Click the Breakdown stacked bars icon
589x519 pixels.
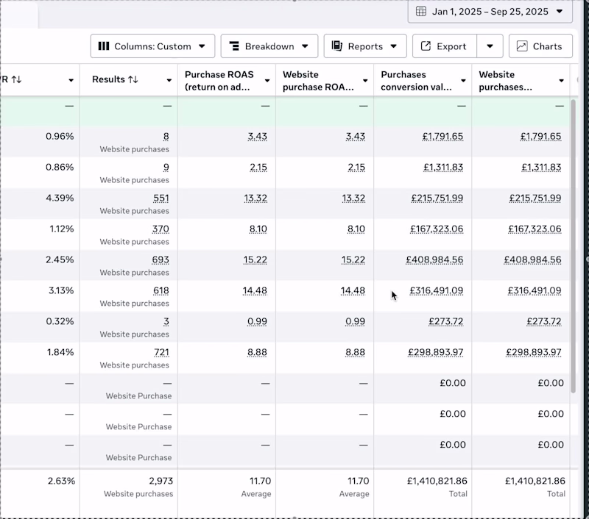tap(233, 46)
